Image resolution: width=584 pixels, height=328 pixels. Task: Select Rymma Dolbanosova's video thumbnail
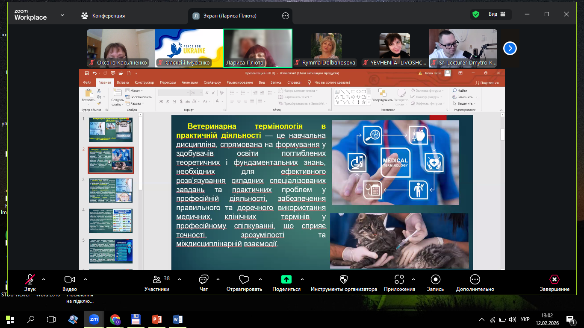click(x=326, y=48)
